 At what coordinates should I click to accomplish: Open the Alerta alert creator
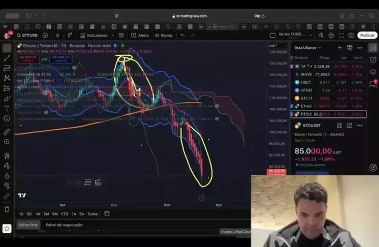(140, 35)
